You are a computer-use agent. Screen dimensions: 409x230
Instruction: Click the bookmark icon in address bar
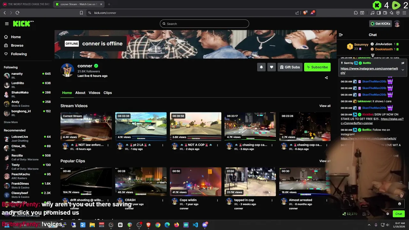81,13
